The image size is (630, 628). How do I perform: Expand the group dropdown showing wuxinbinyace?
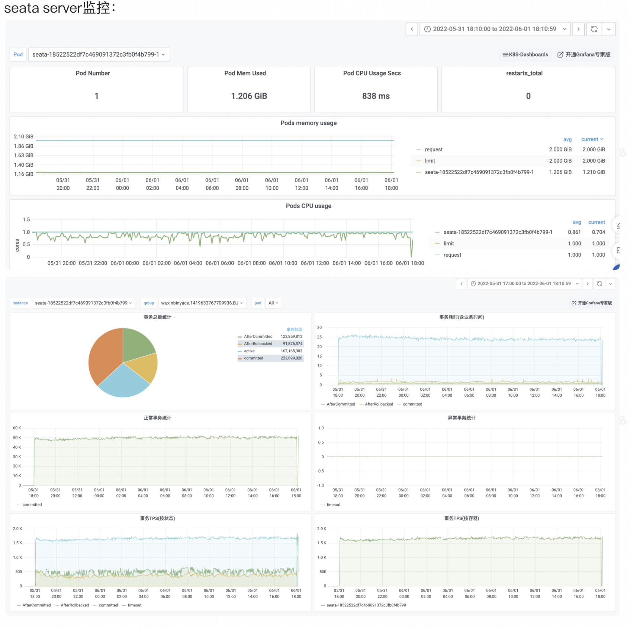202,303
